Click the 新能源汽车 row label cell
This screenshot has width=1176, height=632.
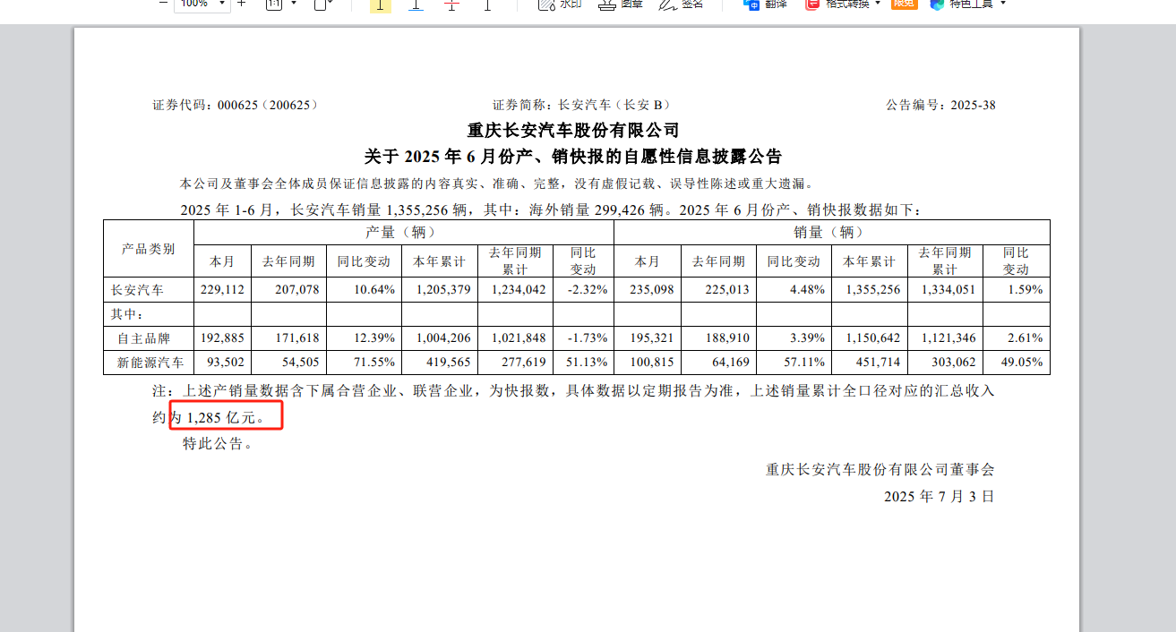pyautogui.click(x=150, y=363)
